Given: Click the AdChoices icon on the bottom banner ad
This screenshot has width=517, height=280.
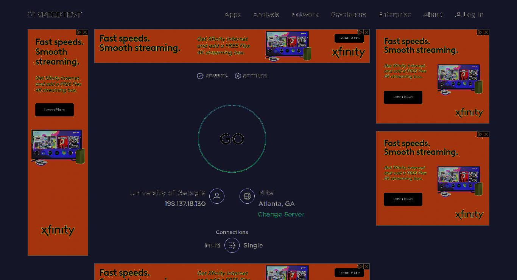Looking at the screenshot, I should [x=360, y=267].
